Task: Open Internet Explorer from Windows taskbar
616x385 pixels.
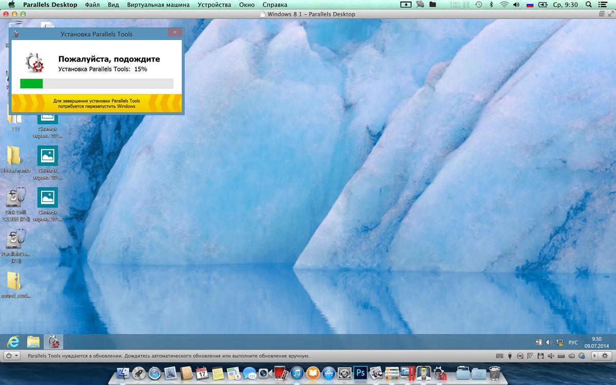Action: coord(13,342)
